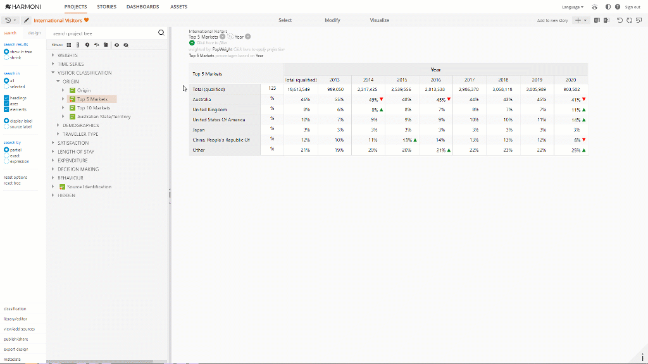Screen dimensions: 648x364
Task: Click the pencil edit icon beside project name
Action: (27, 20)
